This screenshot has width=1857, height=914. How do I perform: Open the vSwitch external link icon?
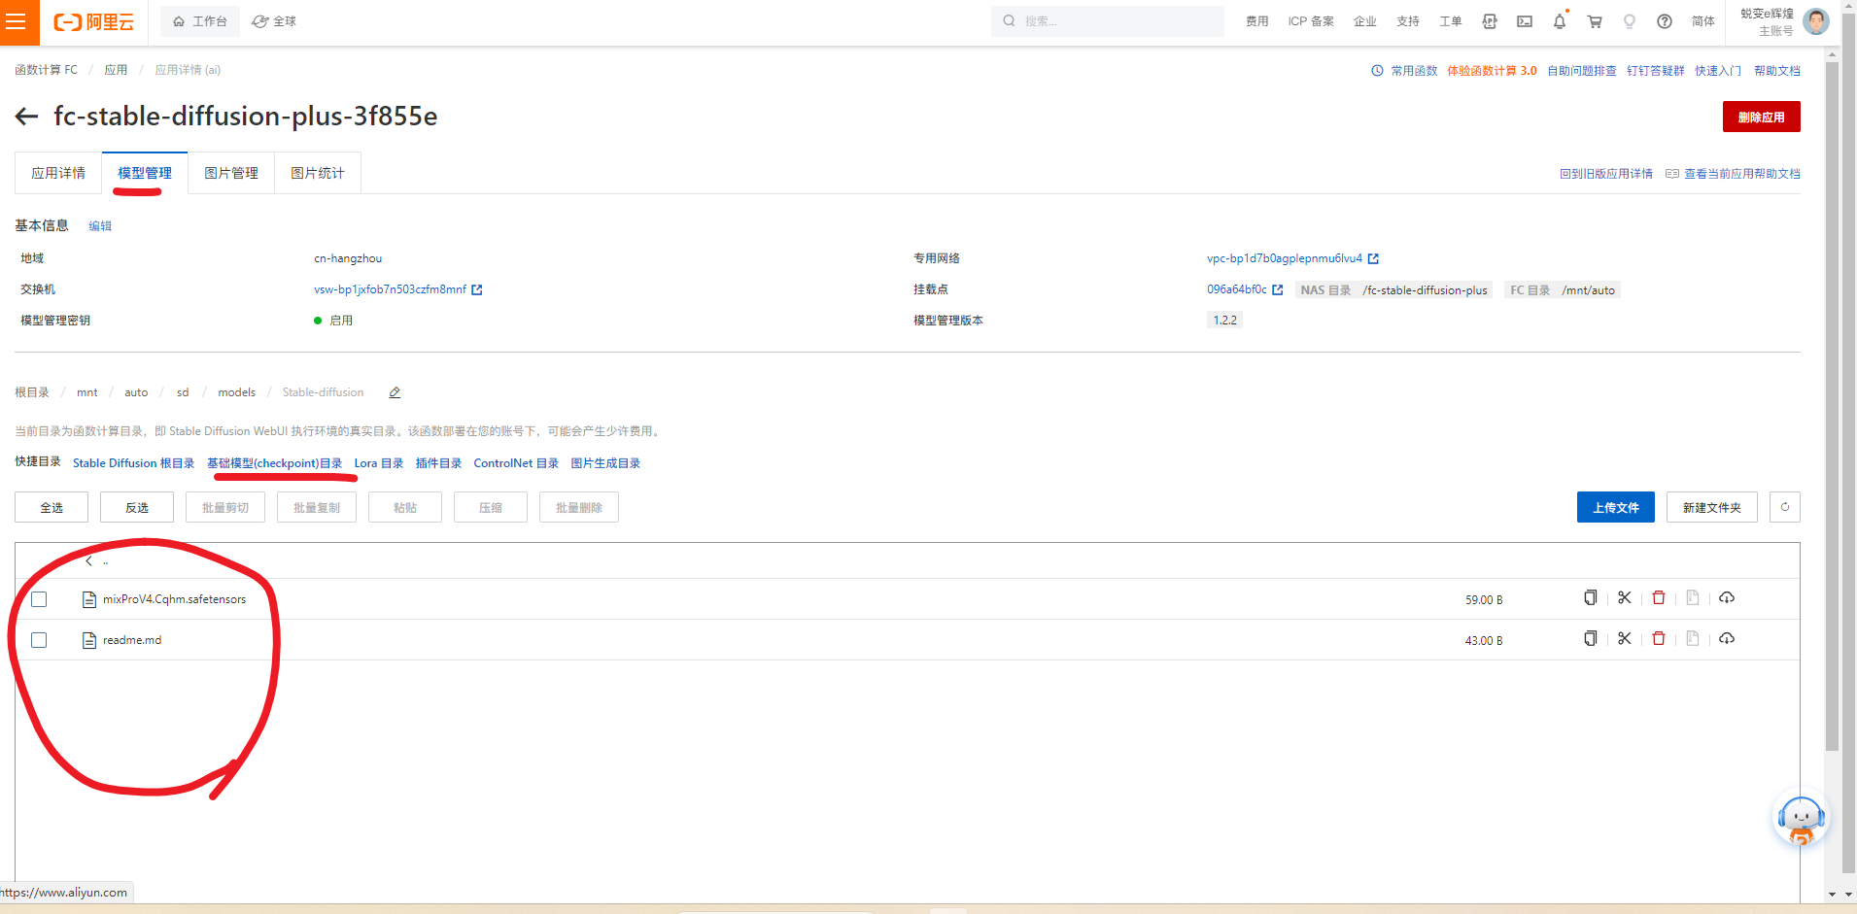pyautogui.click(x=477, y=290)
